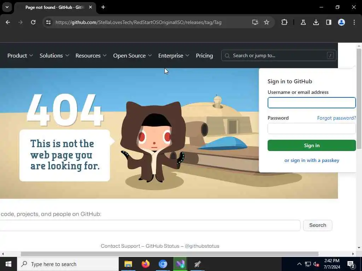Show hidden system tray icons
Image resolution: width=362 pixels, height=271 pixels.
[x=299, y=264]
